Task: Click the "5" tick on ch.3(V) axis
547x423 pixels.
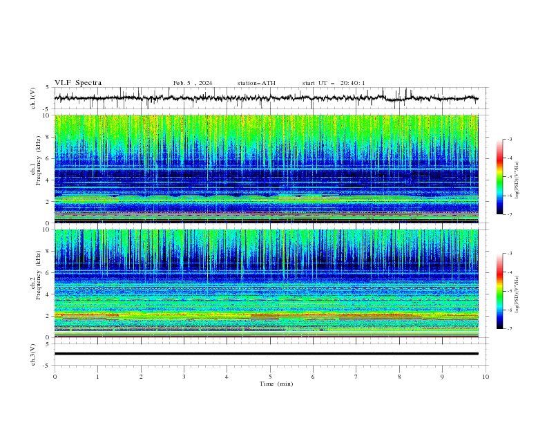Action: (x=48, y=344)
